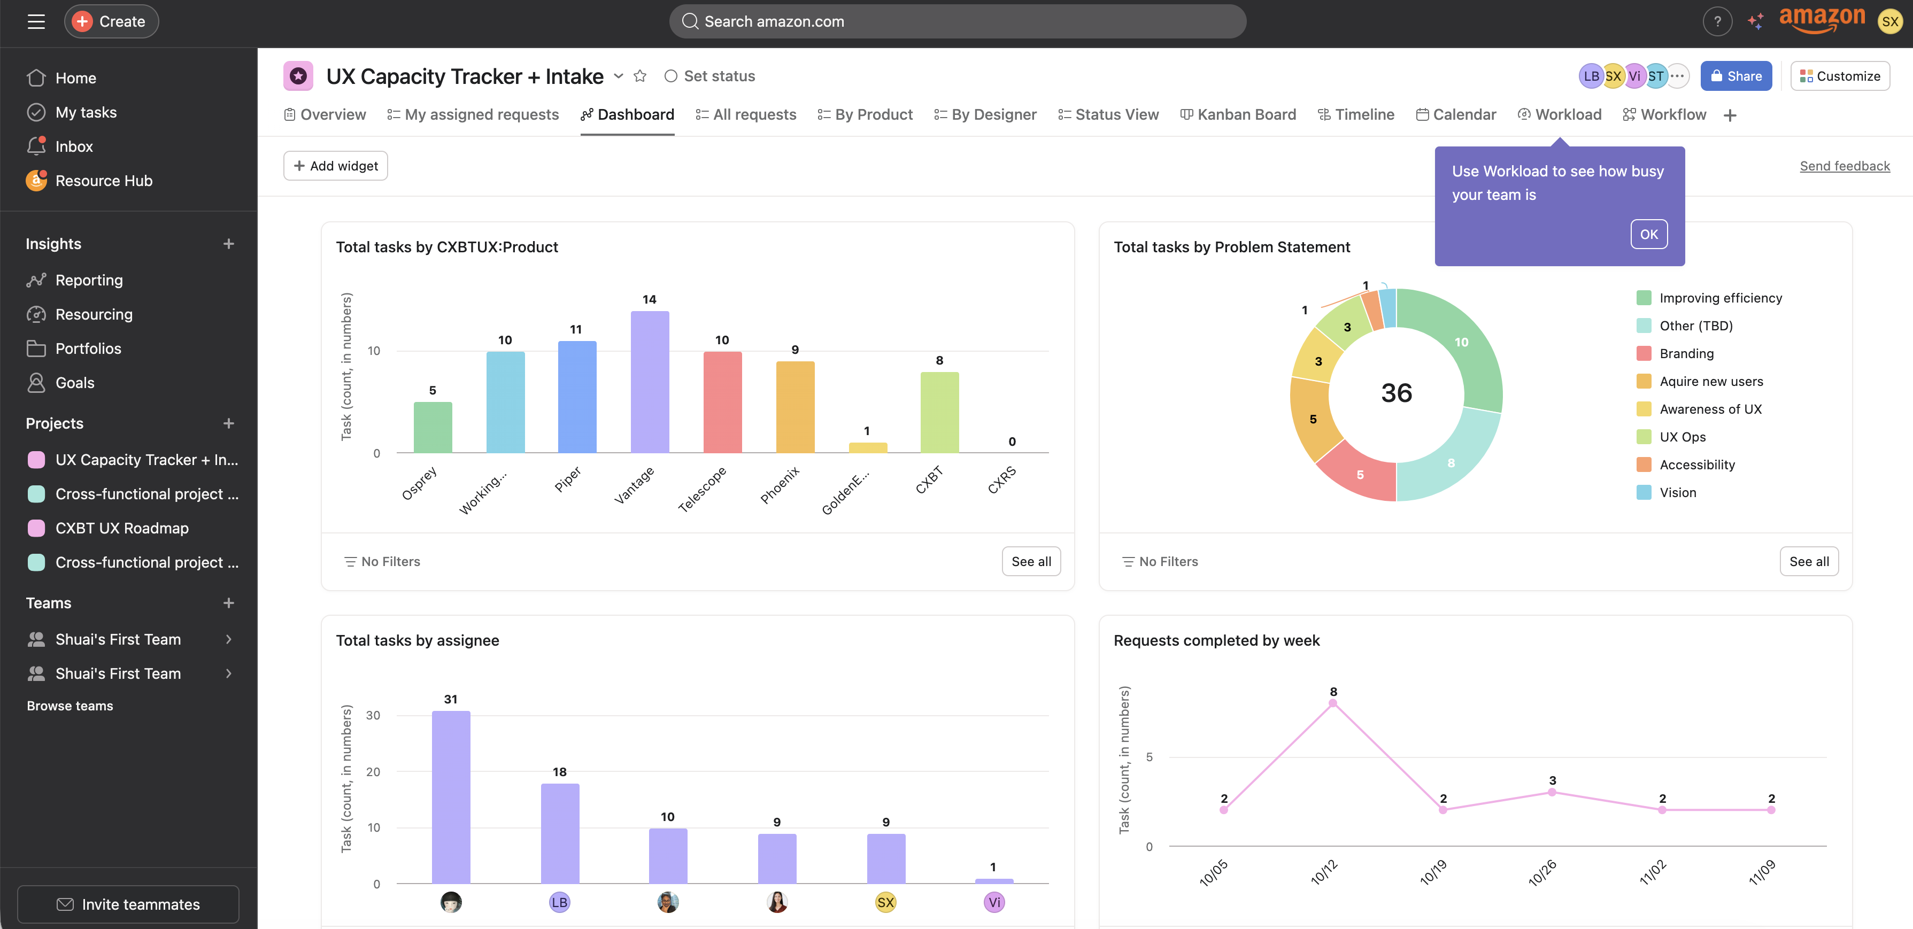1913x929 pixels.
Task: Open the Timeline tab
Action: click(x=1356, y=114)
